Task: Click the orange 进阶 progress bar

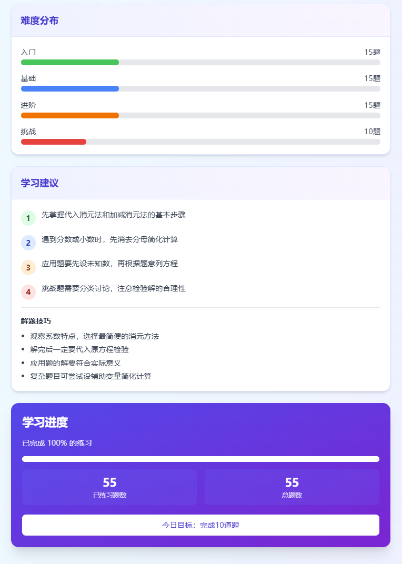Action: pyautogui.click(x=68, y=115)
